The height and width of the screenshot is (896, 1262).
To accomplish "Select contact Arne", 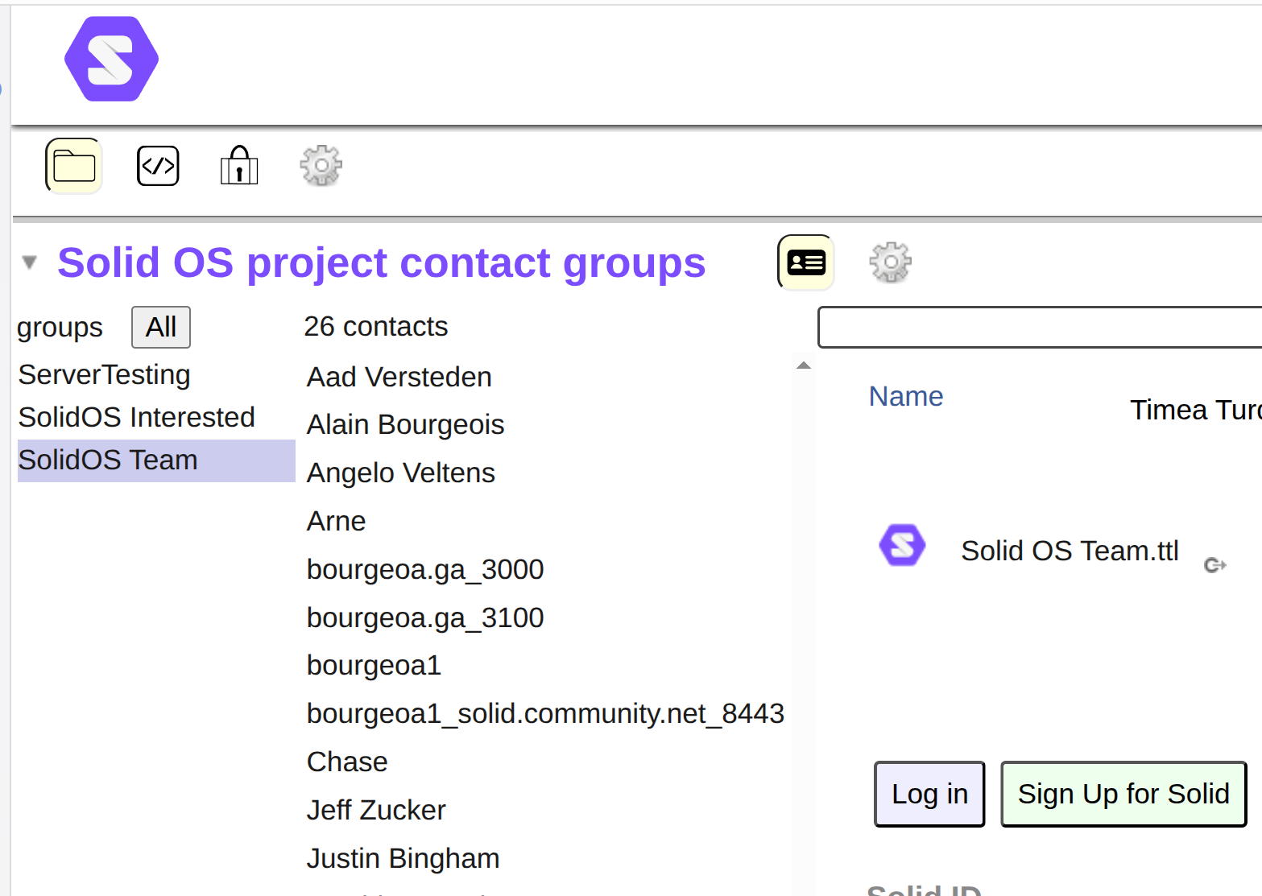I will coord(337,521).
